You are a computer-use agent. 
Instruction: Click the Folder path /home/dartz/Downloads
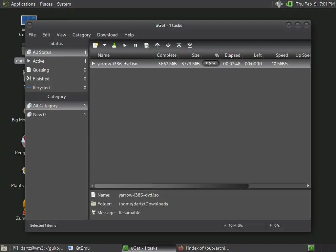click(x=143, y=204)
